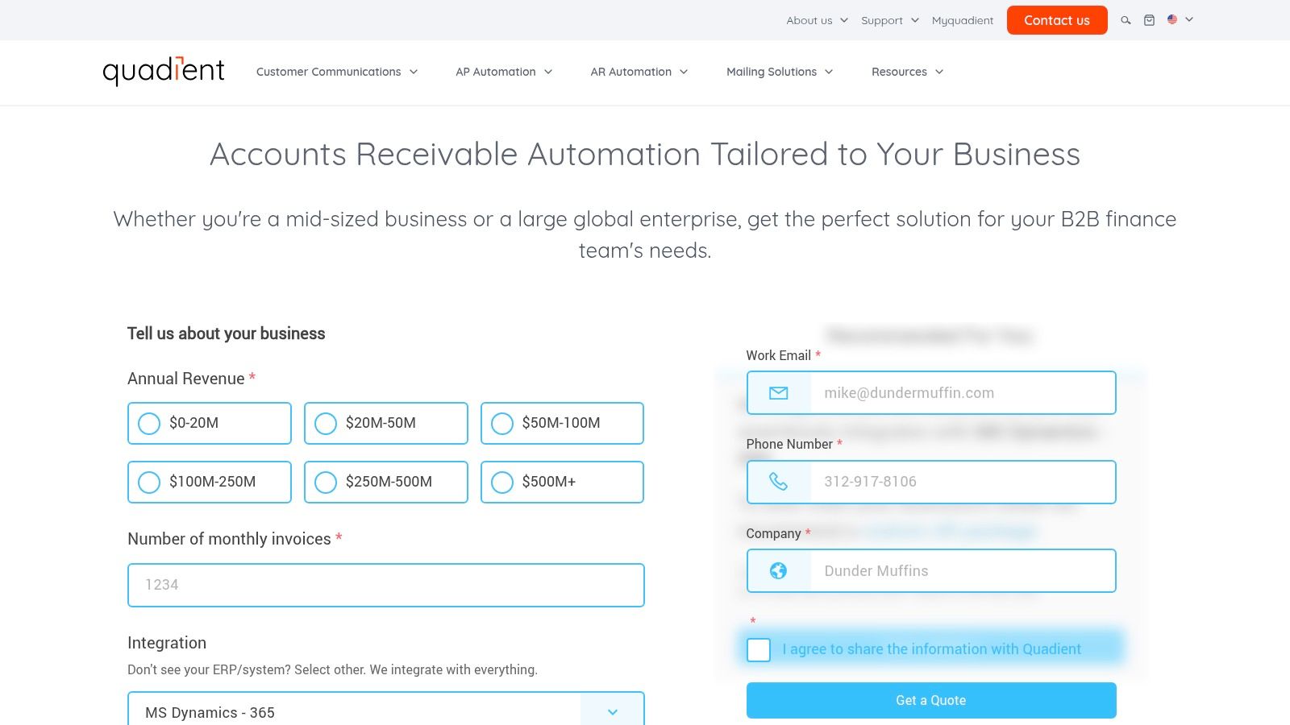Expand the Support menu
The width and height of the screenshot is (1290, 725).
(x=889, y=20)
